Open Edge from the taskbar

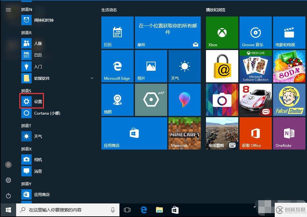144,210
